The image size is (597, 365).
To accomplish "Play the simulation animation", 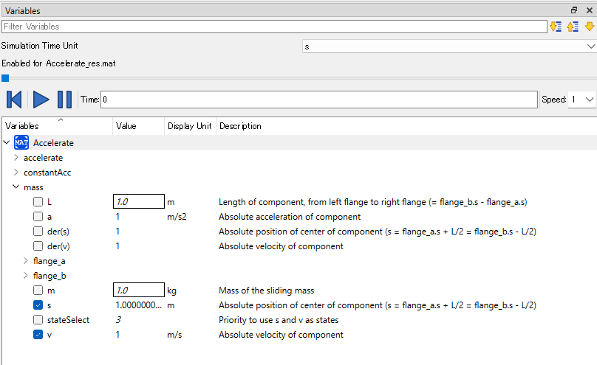I will [x=41, y=100].
